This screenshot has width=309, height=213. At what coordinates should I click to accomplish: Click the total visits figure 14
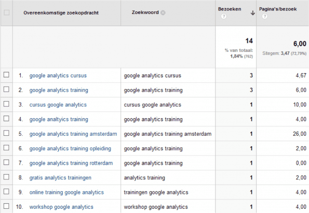249,41
